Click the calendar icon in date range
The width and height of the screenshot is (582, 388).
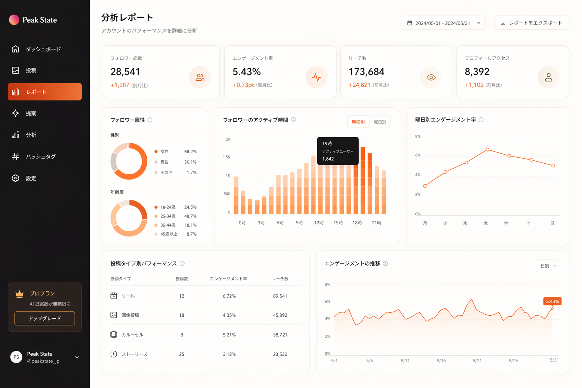(x=410, y=23)
